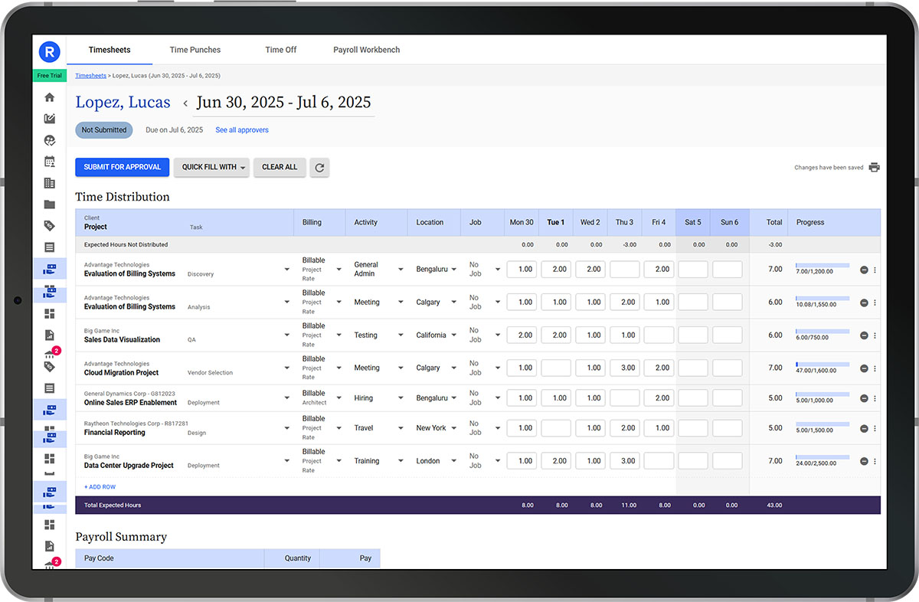Click the folder icon in the sidebar
Viewport: 919px width, 602px height.
[49, 204]
